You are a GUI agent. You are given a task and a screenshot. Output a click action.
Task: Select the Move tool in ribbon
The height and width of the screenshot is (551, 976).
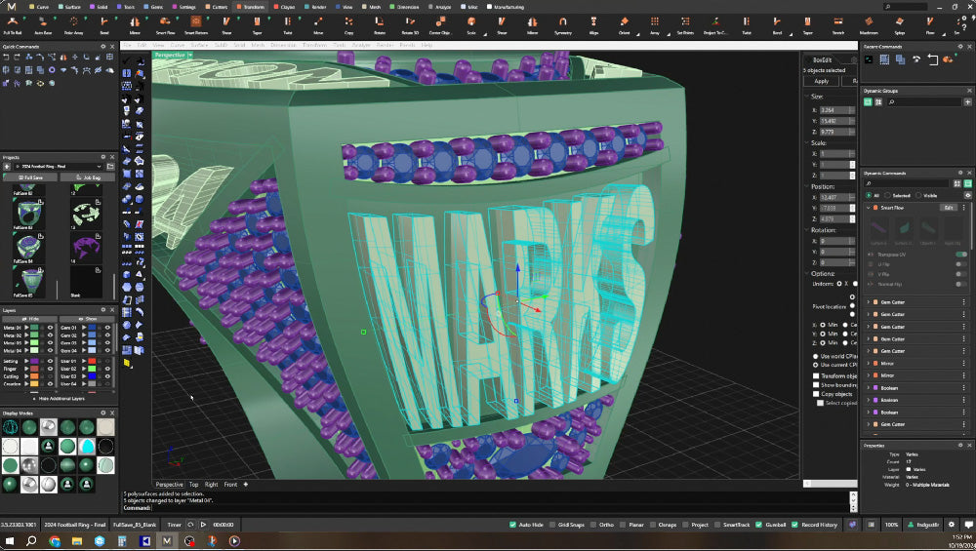(x=318, y=24)
